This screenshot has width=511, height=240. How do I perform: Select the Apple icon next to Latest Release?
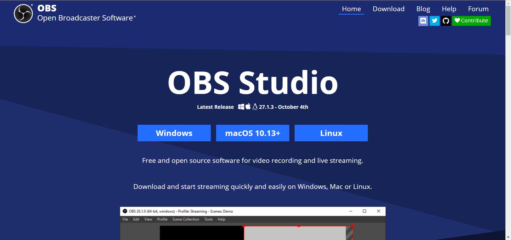click(x=248, y=106)
